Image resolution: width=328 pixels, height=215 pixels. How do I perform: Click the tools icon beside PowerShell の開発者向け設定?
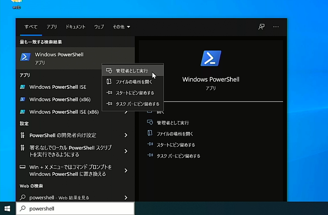pyautogui.click(x=22, y=135)
